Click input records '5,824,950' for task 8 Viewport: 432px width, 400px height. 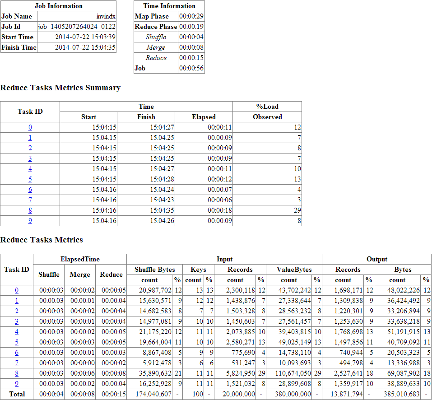click(x=241, y=373)
